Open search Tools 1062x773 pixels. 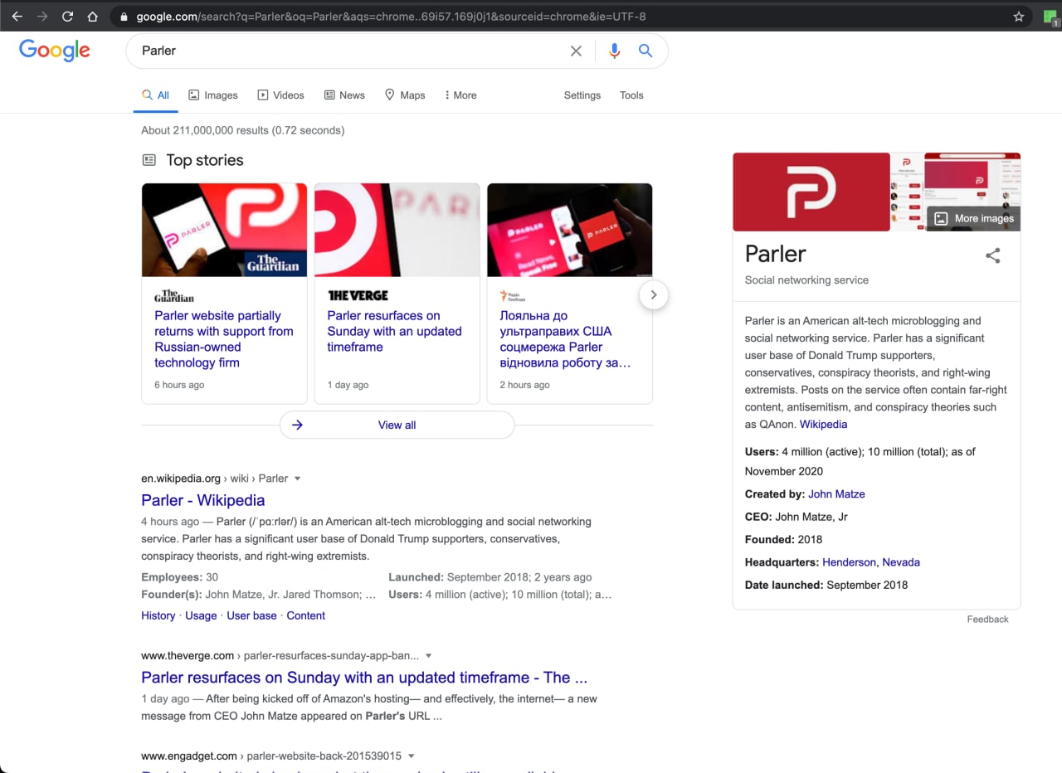coord(631,95)
